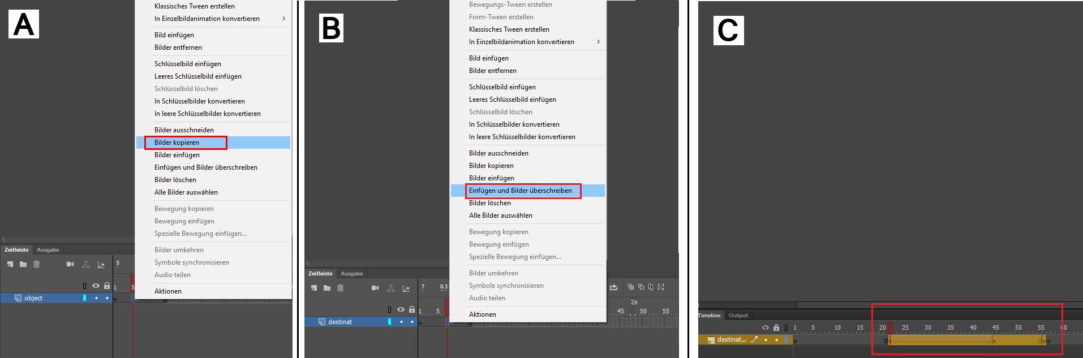Choose 'Bilder entfernen' in panel B menu
Image resolution: width=1083 pixels, height=358 pixels.
[x=528, y=71]
